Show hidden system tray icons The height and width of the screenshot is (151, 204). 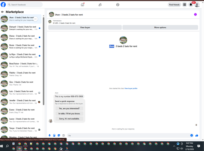pyautogui.click(x=174, y=146)
